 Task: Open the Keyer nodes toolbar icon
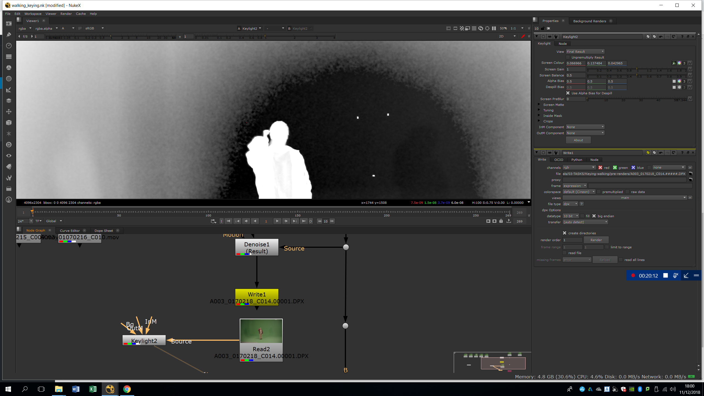pyautogui.click(x=9, y=90)
